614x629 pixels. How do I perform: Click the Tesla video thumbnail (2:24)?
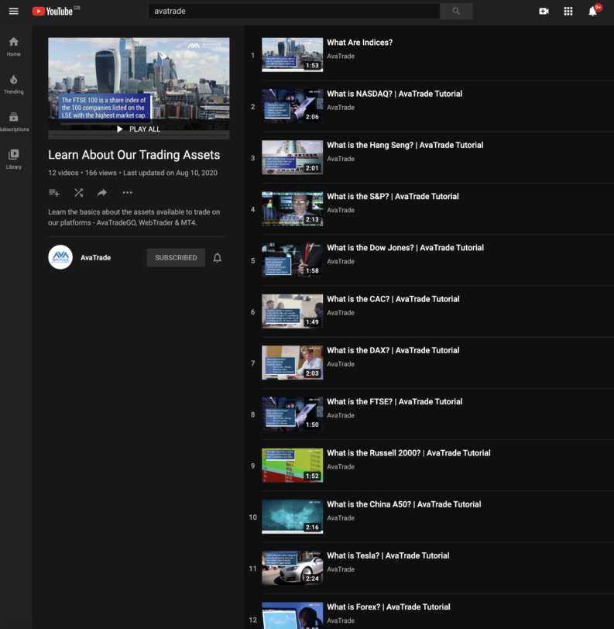[x=292, y=569]
